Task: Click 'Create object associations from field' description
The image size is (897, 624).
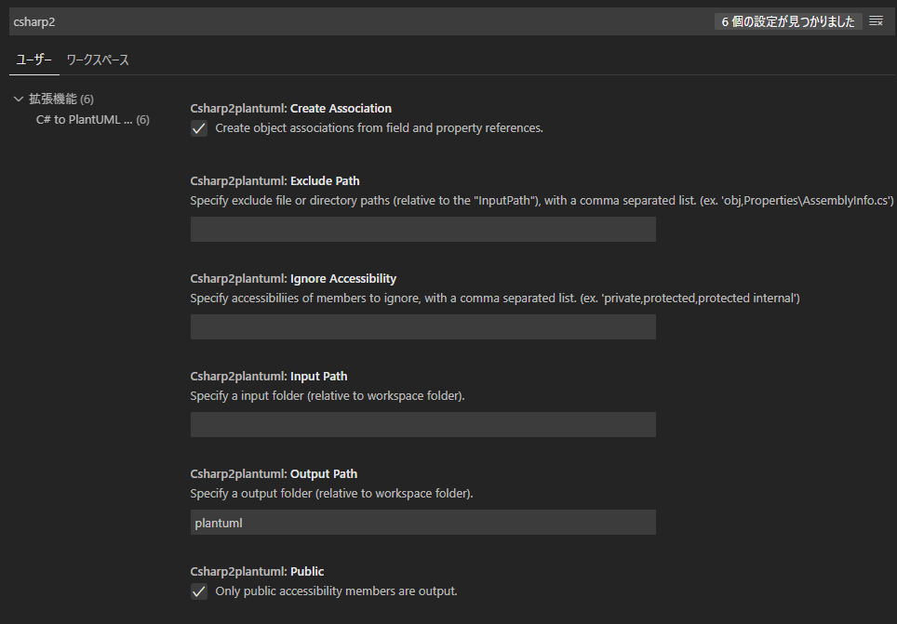Action: click(x=379, y=128)
